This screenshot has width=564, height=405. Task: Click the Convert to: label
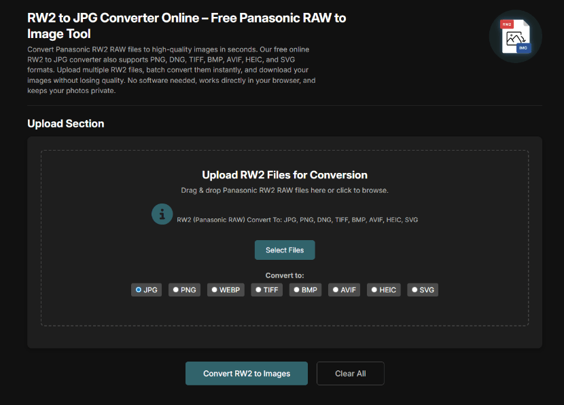285,275
